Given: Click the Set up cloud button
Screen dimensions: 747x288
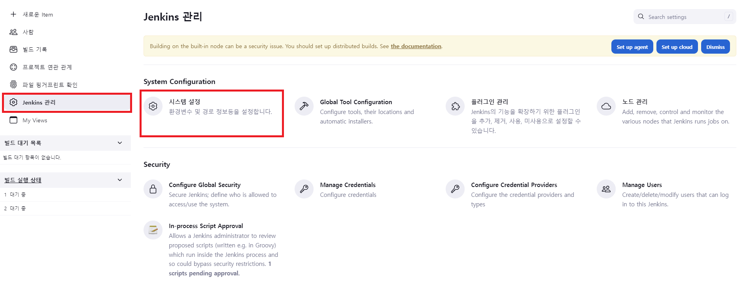Looking at the screenshot, I should 677,47.
